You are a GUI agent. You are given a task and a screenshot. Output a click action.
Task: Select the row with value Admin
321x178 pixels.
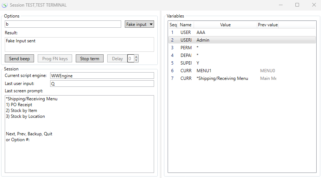[x=242, y=40]
